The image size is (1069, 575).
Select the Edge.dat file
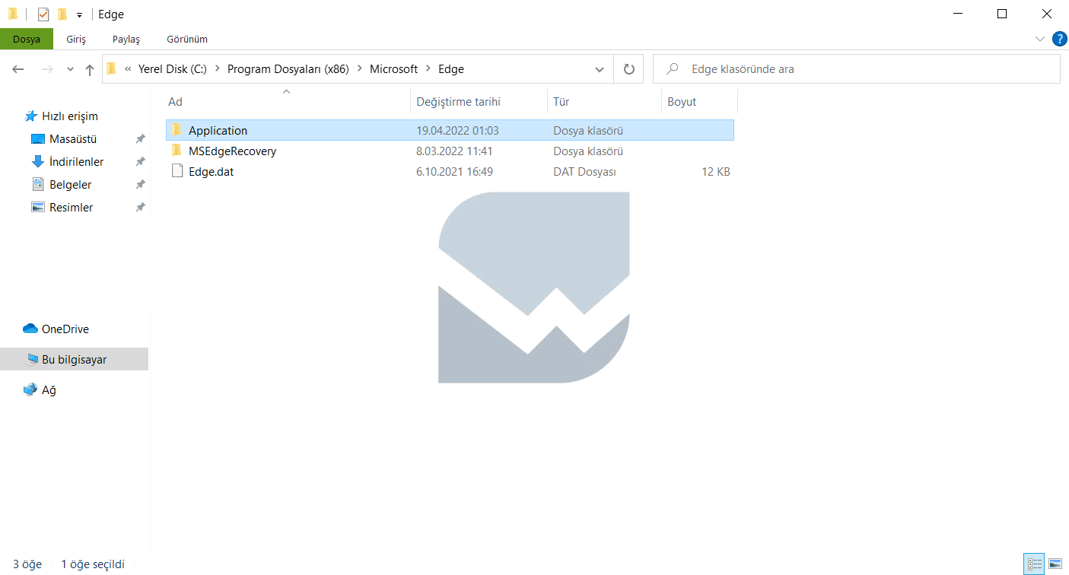click(211, 172)
